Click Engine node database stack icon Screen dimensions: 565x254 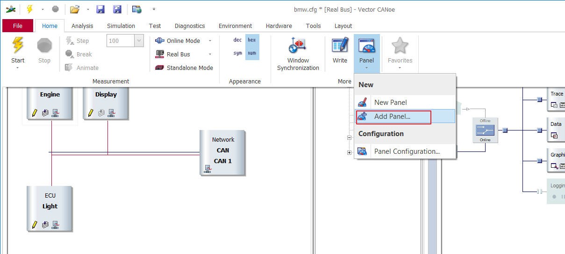pyautogui.click(x=45, y=113)
